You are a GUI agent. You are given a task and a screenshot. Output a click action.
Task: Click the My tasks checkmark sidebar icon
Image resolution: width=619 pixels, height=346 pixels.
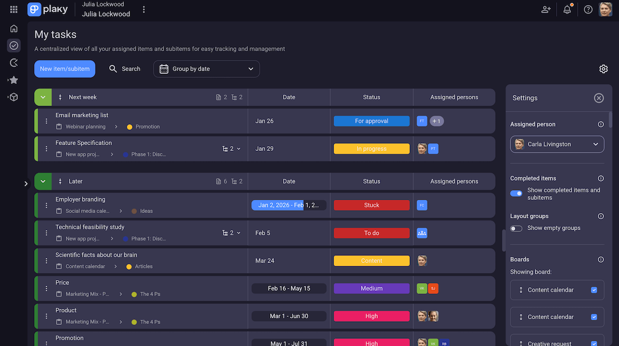13,45
